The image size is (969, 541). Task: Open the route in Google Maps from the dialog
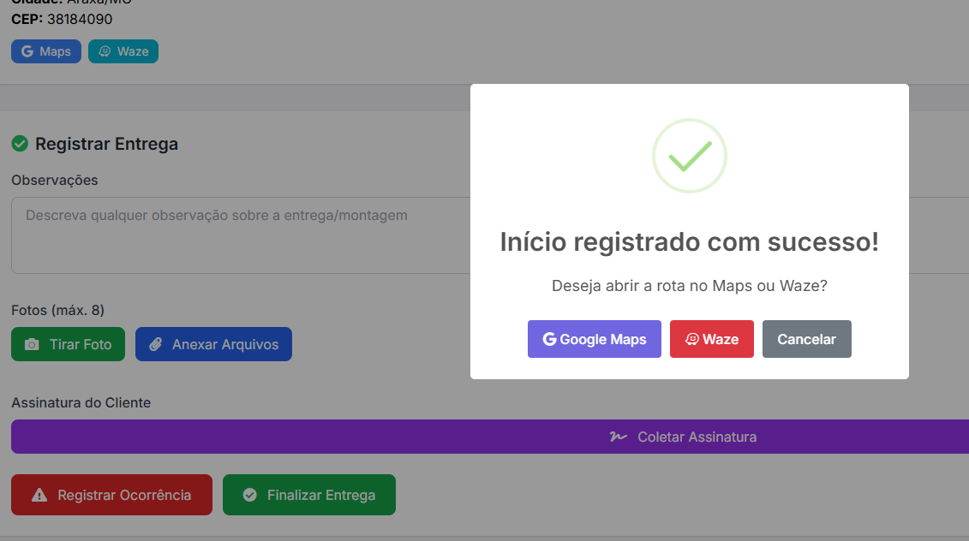coord(595,339)
